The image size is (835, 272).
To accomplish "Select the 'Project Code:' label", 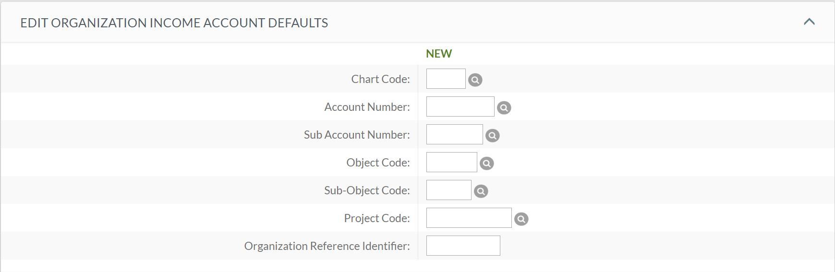I will click(377, 218).
